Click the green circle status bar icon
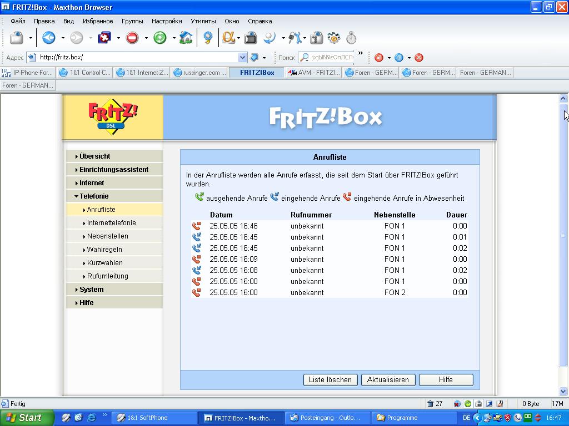This screenshot has width=569, height=426. point(468,404)
